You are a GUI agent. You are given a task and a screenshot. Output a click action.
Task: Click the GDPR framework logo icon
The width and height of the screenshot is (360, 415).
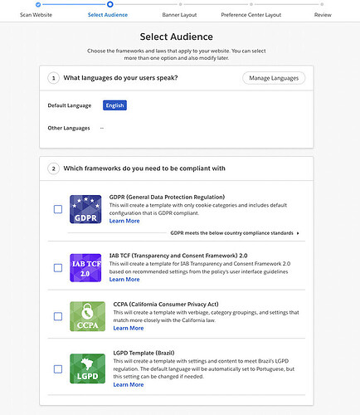pyautogui.click(x=85, y=209)
